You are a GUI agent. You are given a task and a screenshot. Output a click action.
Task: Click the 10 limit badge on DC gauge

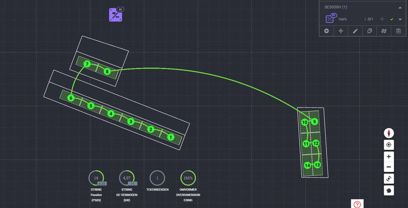[x=133, y=184]
